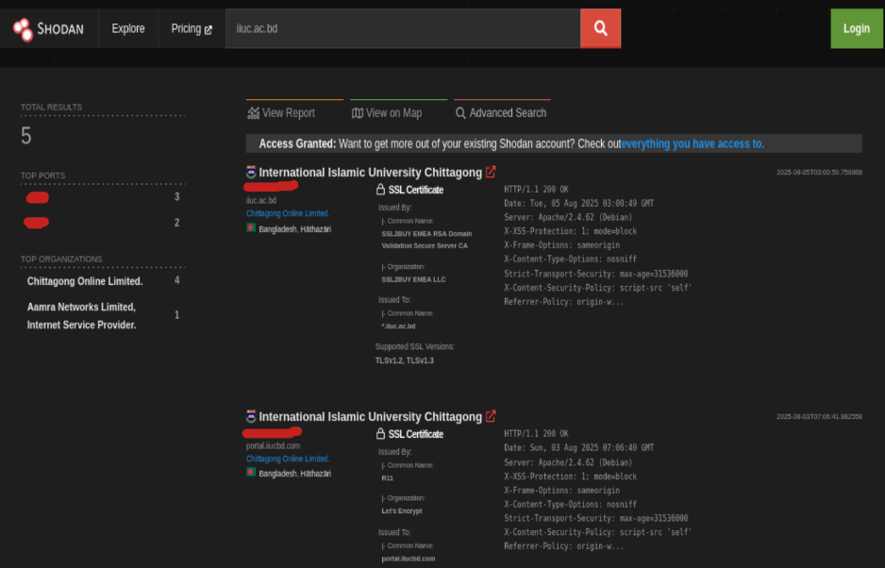Click Chittagong Online Limited link under portal.iiucbd.com
Viewport: 885px width, 568px height.
coord(288,459)
